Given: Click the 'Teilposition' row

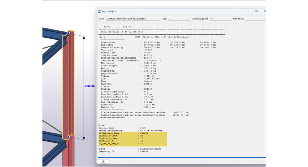Looking at the screenshot, I should pos(126,55).
